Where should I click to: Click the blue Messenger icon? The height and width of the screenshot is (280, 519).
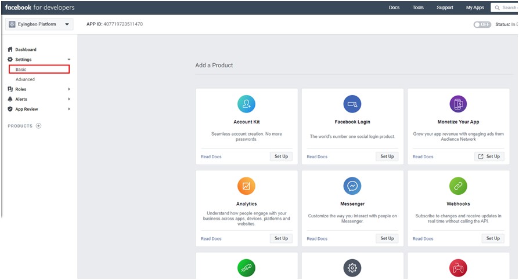[x=352, y=186]
